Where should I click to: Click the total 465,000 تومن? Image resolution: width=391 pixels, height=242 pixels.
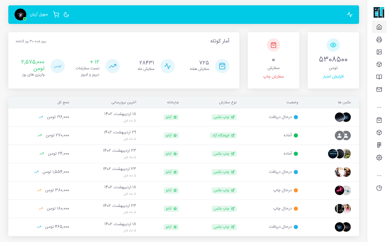pos(57,227)
